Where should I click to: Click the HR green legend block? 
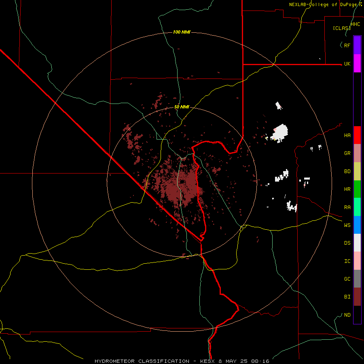[357, 189]
